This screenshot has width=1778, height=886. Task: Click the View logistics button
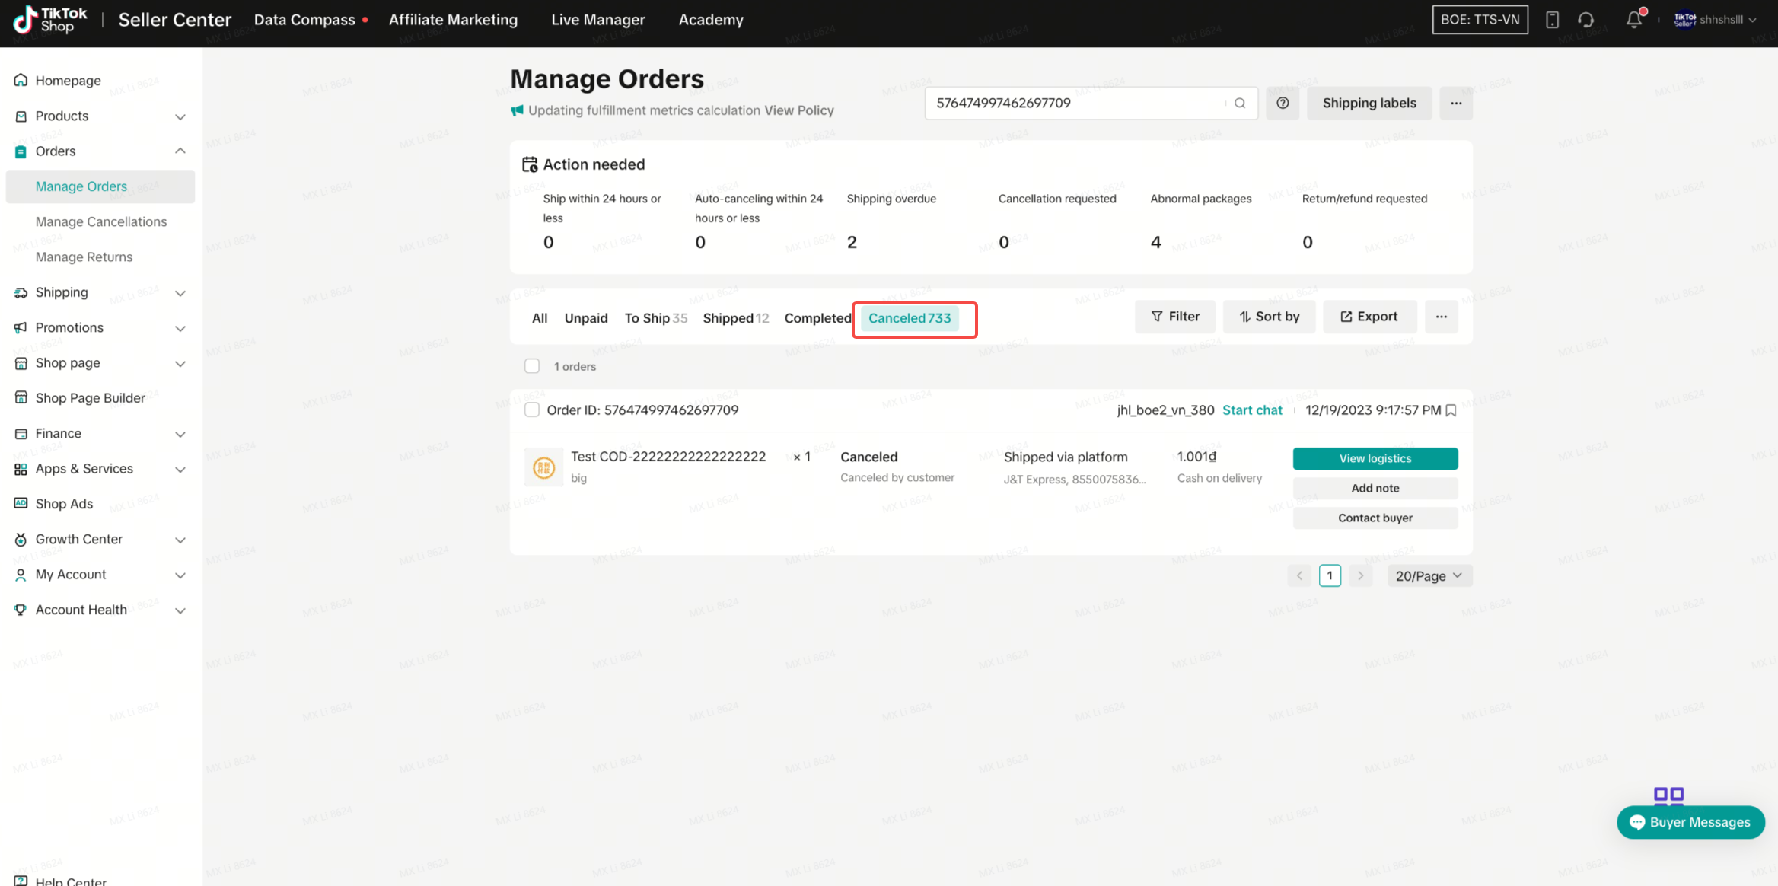[1375, 458]
